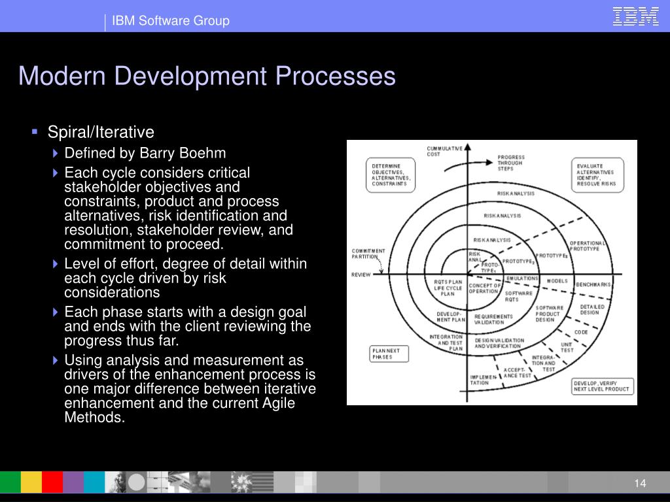Click the starburst image in the footer strip
The height and width of the screenshot is (502, 670).
241,482
